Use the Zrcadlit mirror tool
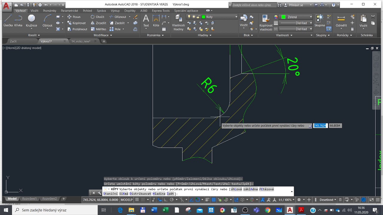Screen dimensions: 383x215 pos(98,23)
